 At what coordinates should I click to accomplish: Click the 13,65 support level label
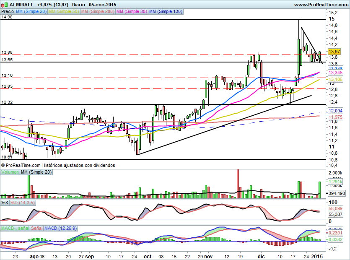[x=7, y=60]
